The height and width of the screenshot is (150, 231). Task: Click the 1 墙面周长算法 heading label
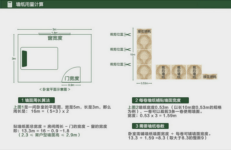point(36,100)
